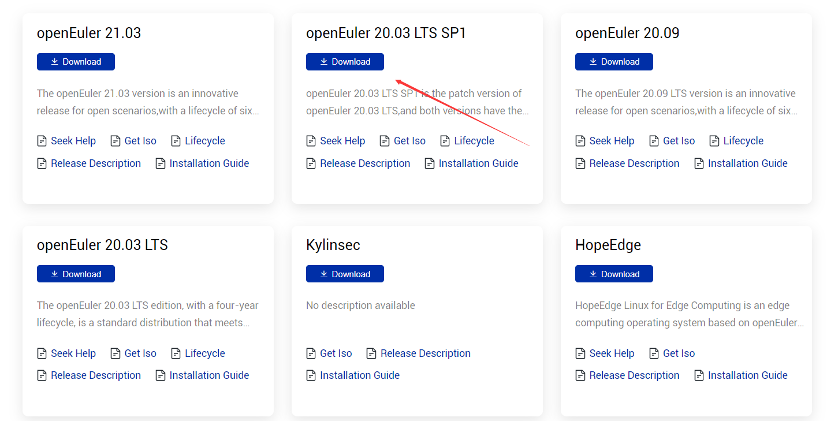Click document icon beside HopeEdge Installation Guide
The image size is (827, 421).
click(699, 375)
